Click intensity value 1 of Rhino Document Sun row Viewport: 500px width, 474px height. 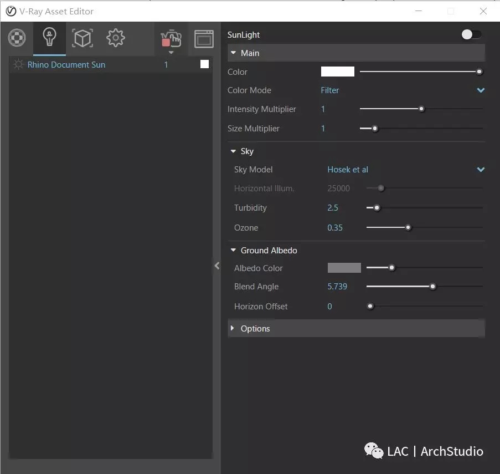(166, 65)
